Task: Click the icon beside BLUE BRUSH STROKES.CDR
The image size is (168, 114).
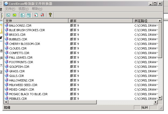Action: click(x=7, y=30)
